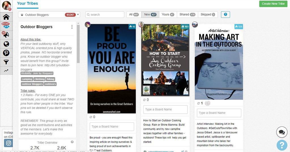This screenshot has height=152, width=290.
Task: Click the flame score 125 badge
Action: point(239,26)
